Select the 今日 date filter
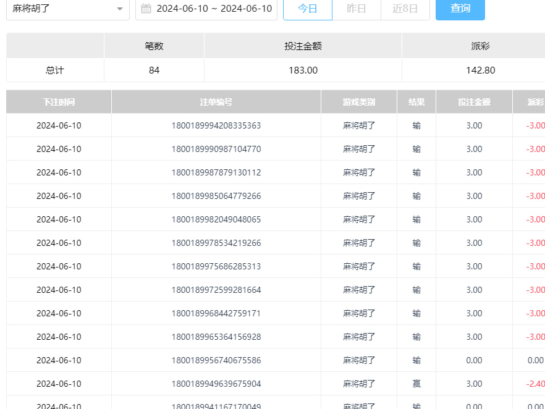Image resolution: width=545 pixels, height=409 pixels. [307, 9]
